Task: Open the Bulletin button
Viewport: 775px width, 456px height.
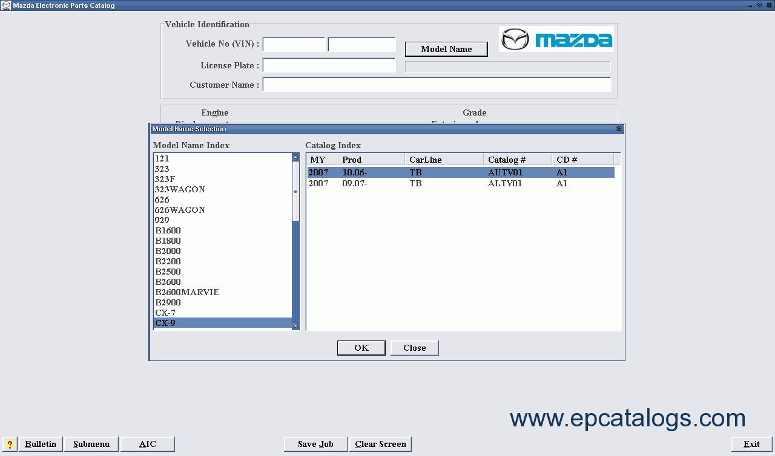Action: click(41, 444)
